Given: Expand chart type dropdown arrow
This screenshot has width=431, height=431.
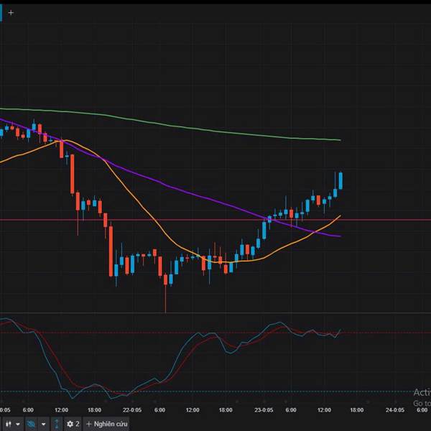Looking at the screenshot, I should [x=18, y=424].
